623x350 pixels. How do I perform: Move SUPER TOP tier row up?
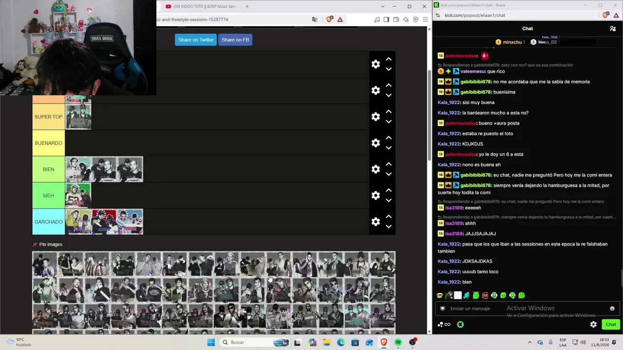click(388, 111)
